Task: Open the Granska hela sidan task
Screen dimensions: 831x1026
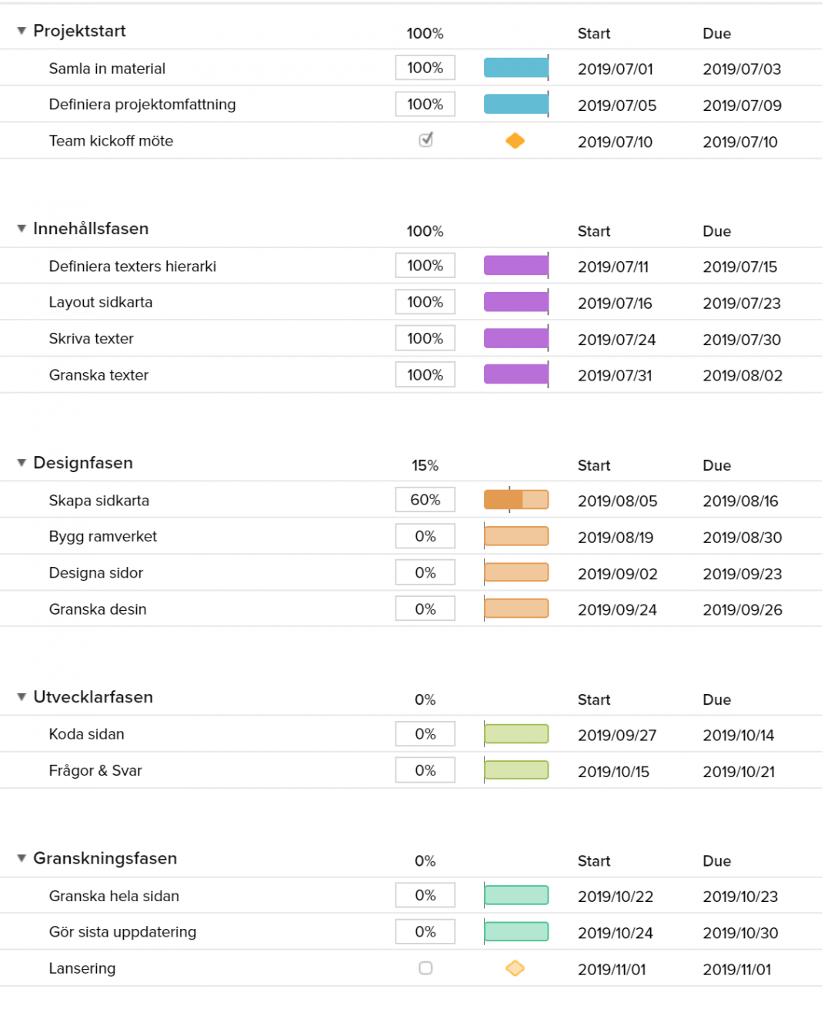Action: pyautogui.click(x=114, y=896)
